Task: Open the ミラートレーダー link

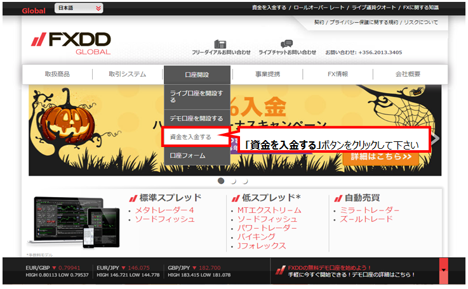Action: point(370,210)
